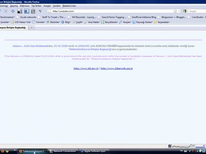Screen dimensions: 206x154
Task: Click the Google search engine icon
Action: tap(184, 11)
